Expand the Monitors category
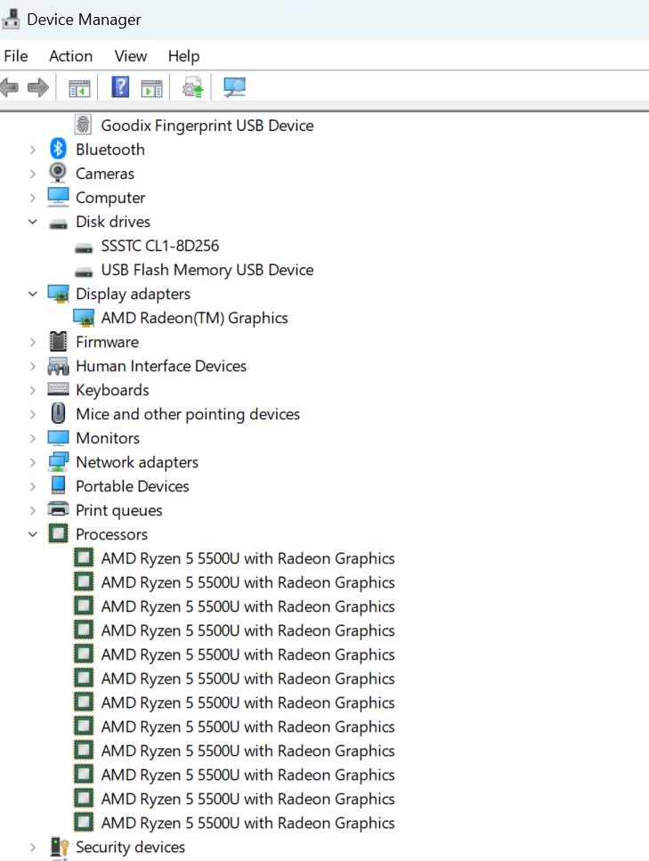Viewport: 649px width, 861px height. pyautogui.click(x=33, y=438)
